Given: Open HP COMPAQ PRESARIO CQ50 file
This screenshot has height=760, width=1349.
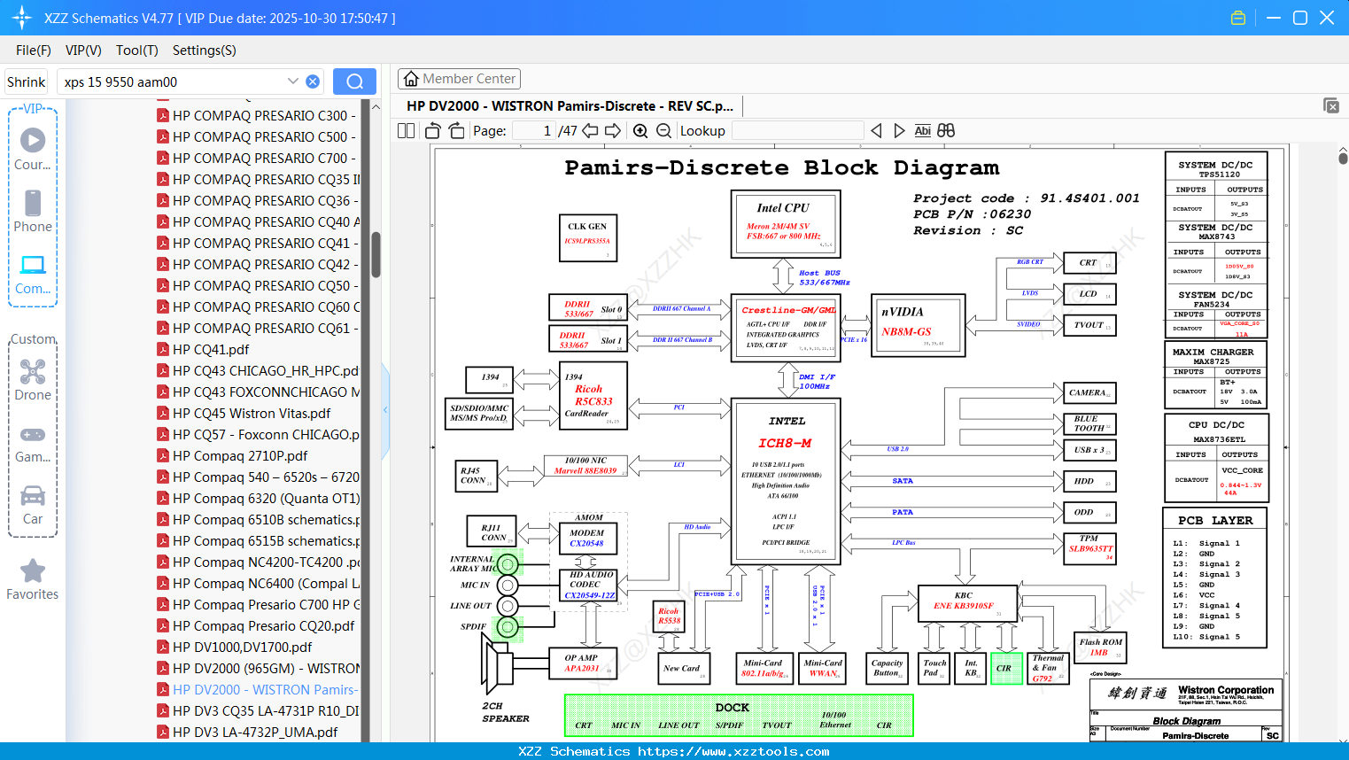Looking at the screenshot, I should (257, 285).
